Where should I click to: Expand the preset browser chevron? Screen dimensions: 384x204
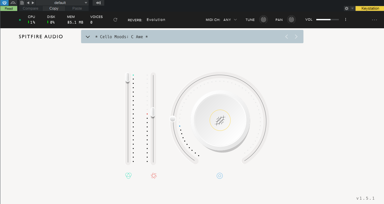click(88, 37)
